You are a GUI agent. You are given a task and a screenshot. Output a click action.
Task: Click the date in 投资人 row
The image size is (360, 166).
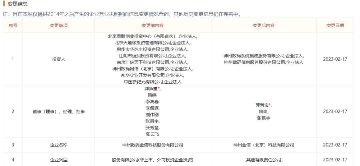click(335, 59)
